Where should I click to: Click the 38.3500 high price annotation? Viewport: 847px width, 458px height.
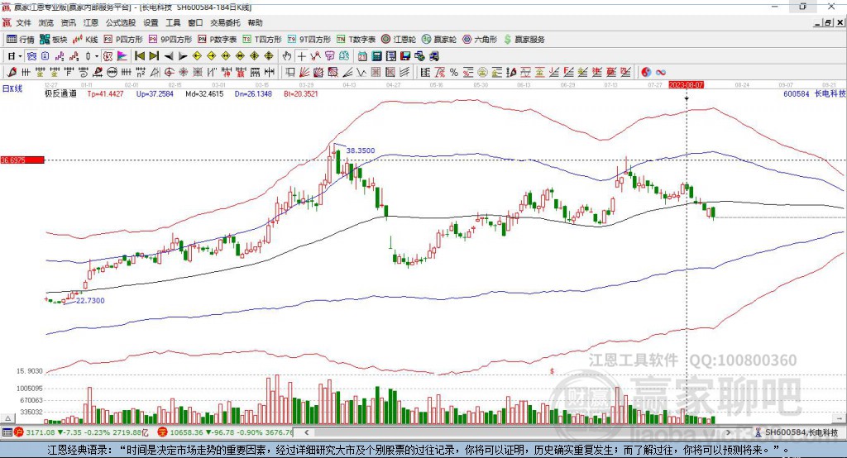coord(361,150)
